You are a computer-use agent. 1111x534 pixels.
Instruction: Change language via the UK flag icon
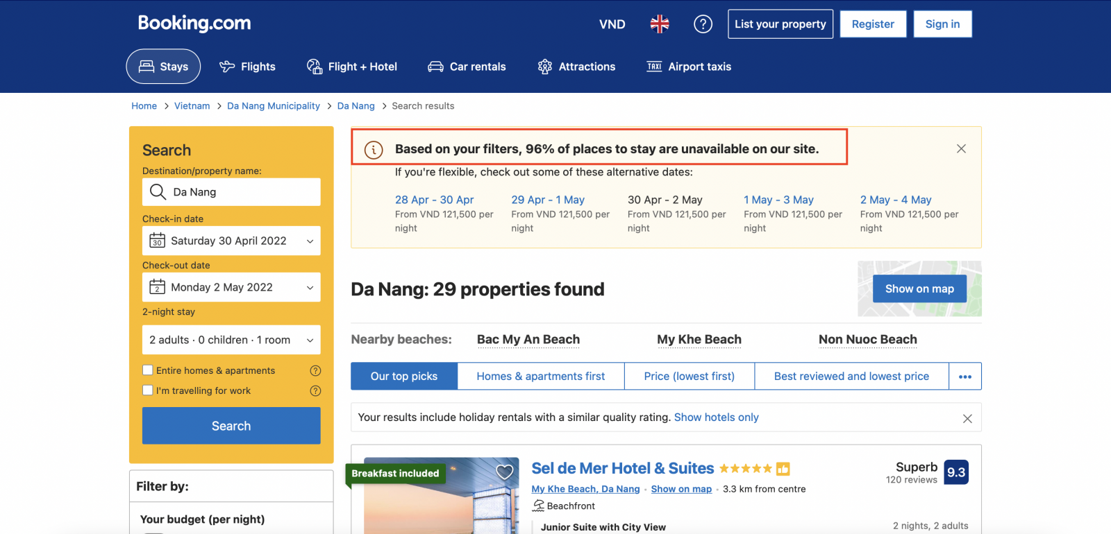click(x=660, y=24)
